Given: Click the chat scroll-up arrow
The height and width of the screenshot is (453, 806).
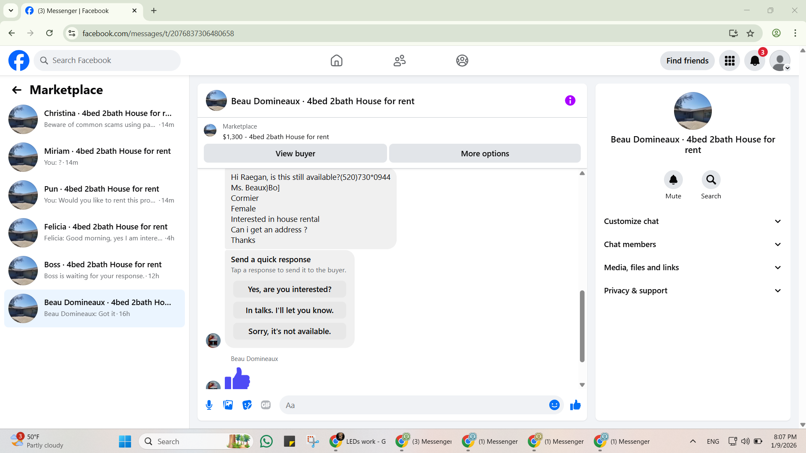Looking at the screenshot, I should pyautogui.click(x=582, y=173).
